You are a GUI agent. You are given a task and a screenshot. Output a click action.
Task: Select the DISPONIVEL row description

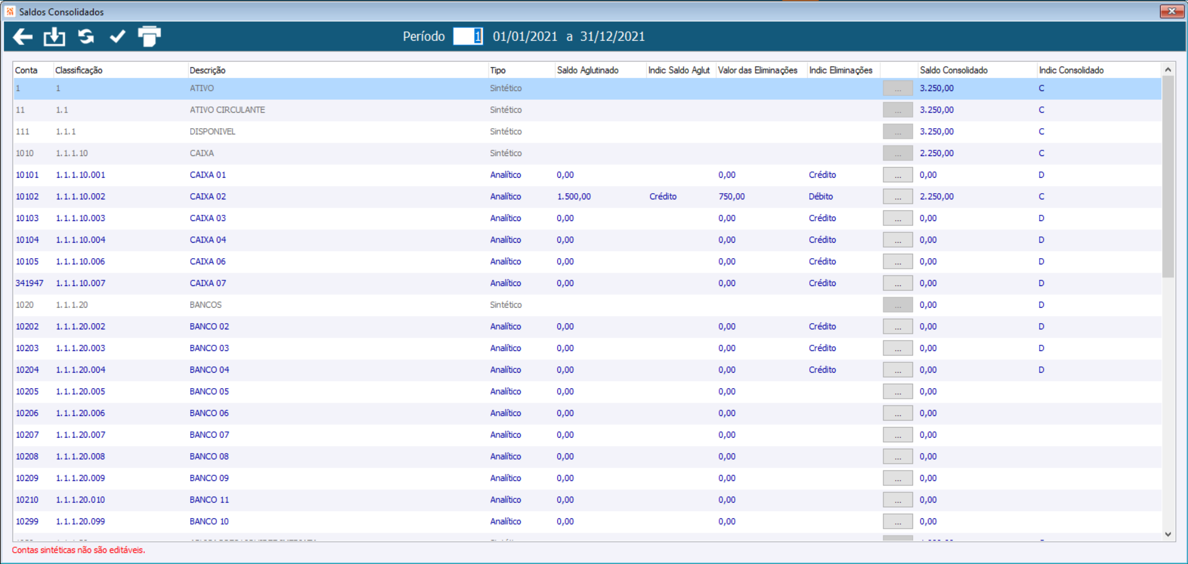(x=212, y=132)
